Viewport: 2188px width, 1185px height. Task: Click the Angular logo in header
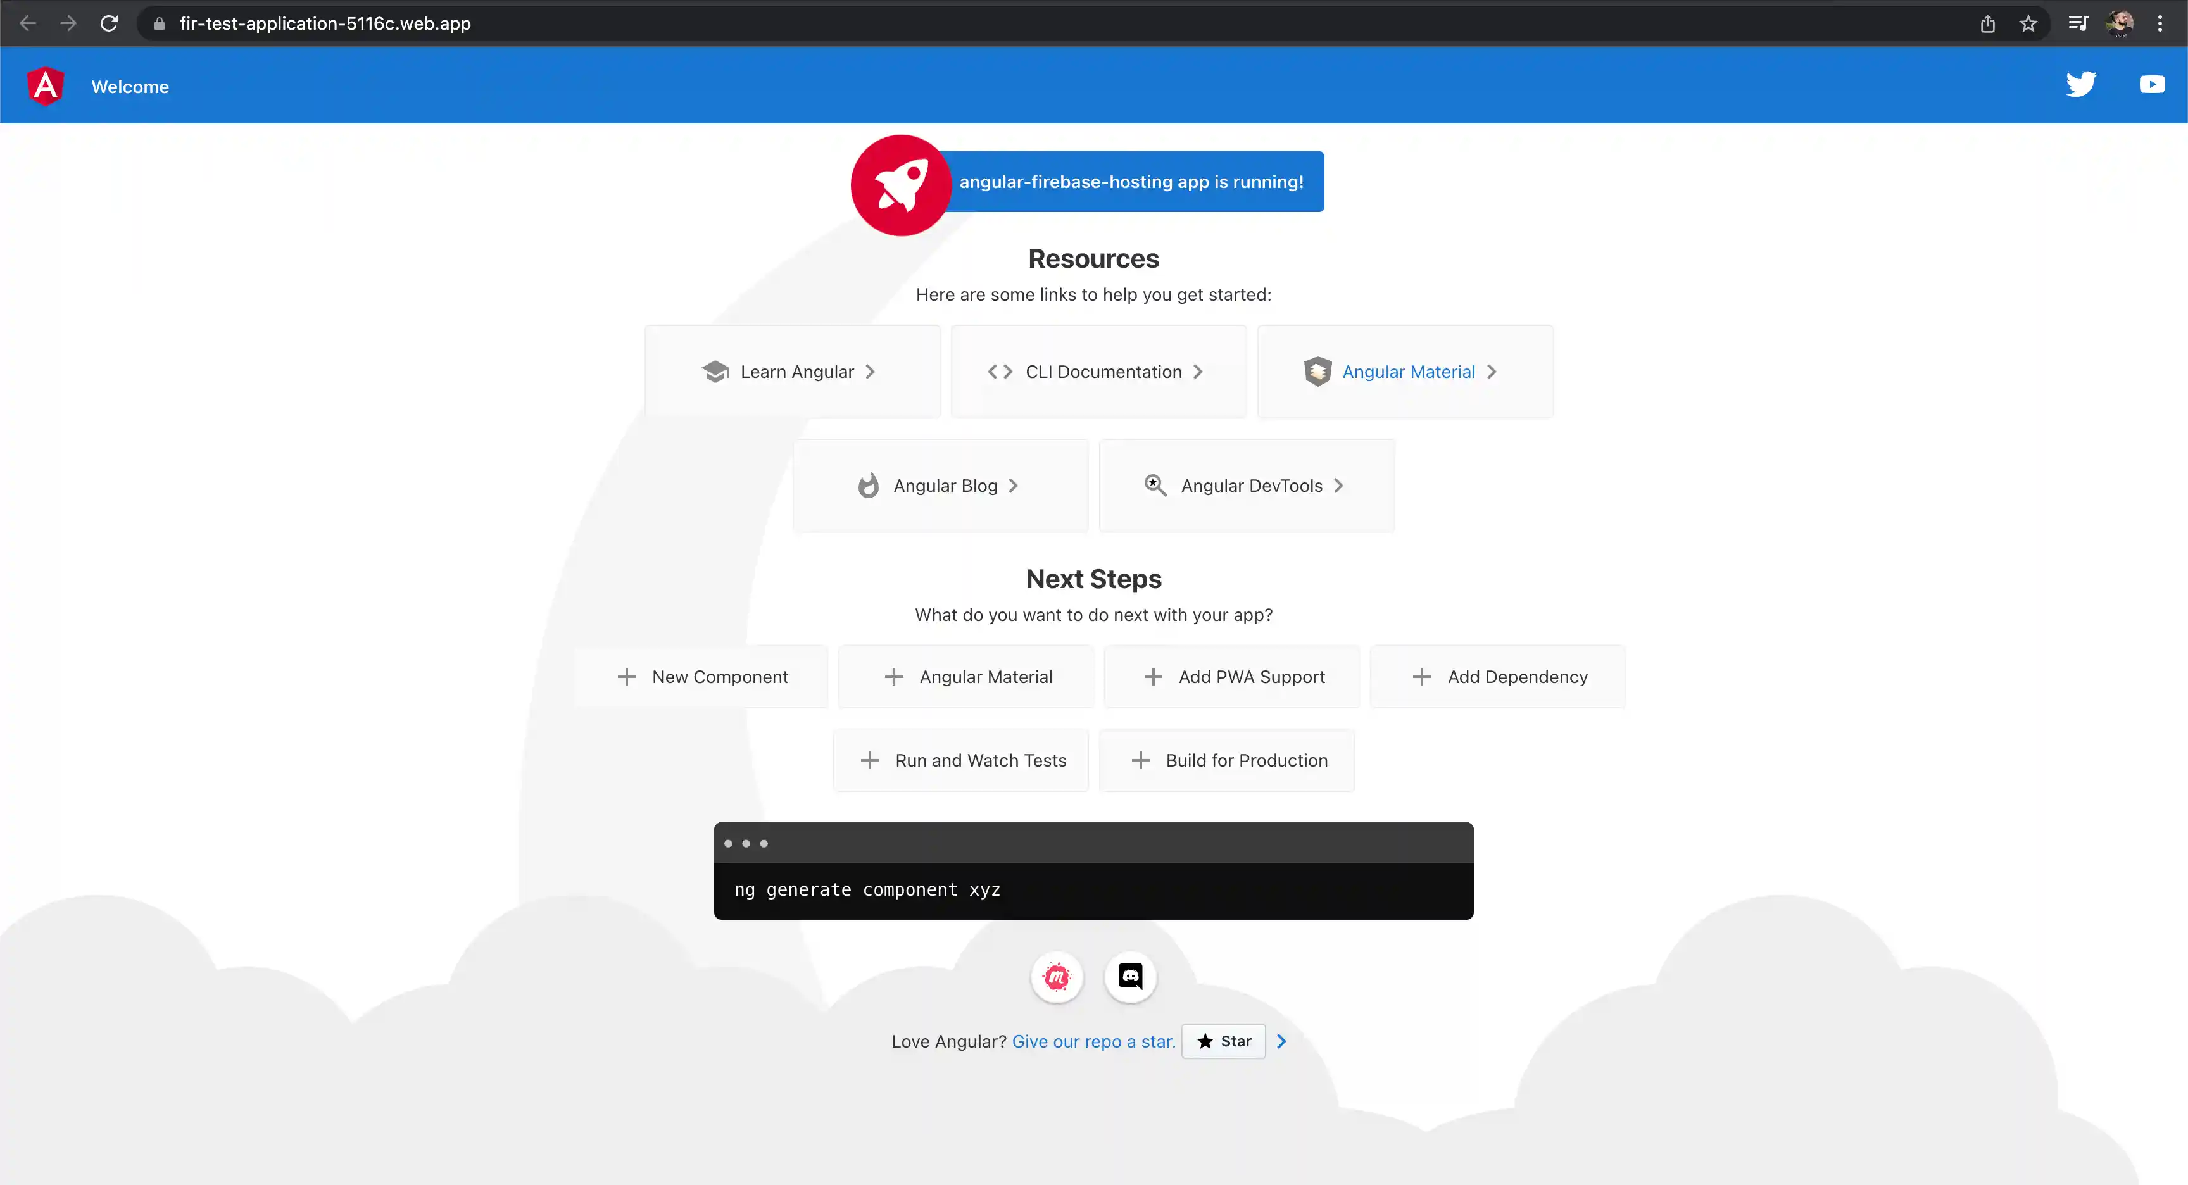46,86
